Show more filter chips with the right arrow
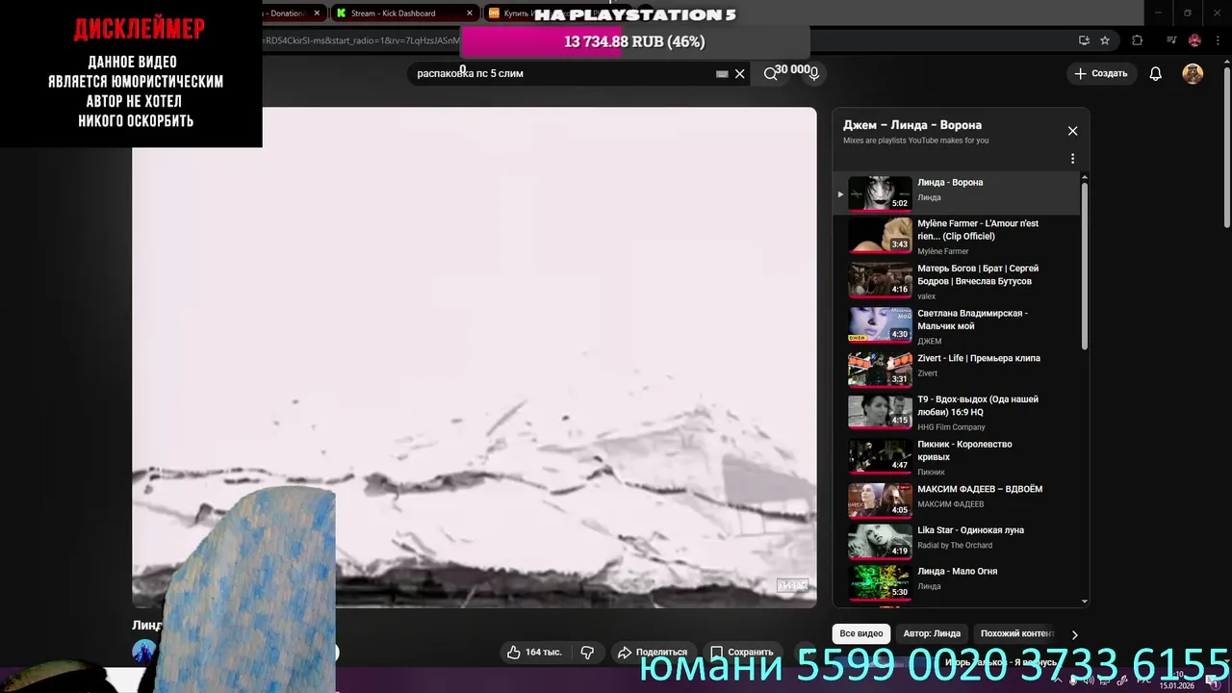Viewport: 1232px width, 693px height. tap(1074, 634)
